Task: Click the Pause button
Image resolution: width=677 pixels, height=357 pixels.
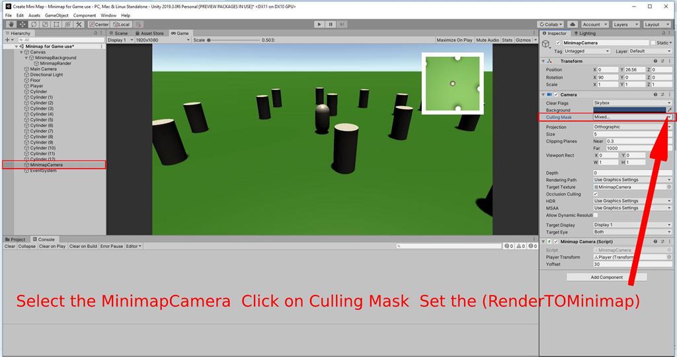Action: (x=331, y=24)
